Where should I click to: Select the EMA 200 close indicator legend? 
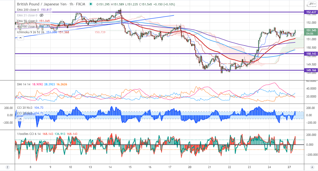(x=27, y=10)
